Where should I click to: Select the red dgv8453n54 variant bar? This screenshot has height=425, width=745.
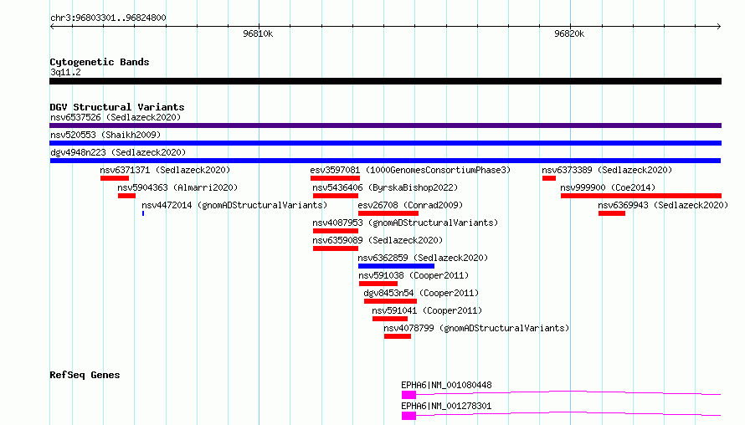point(391,301)
